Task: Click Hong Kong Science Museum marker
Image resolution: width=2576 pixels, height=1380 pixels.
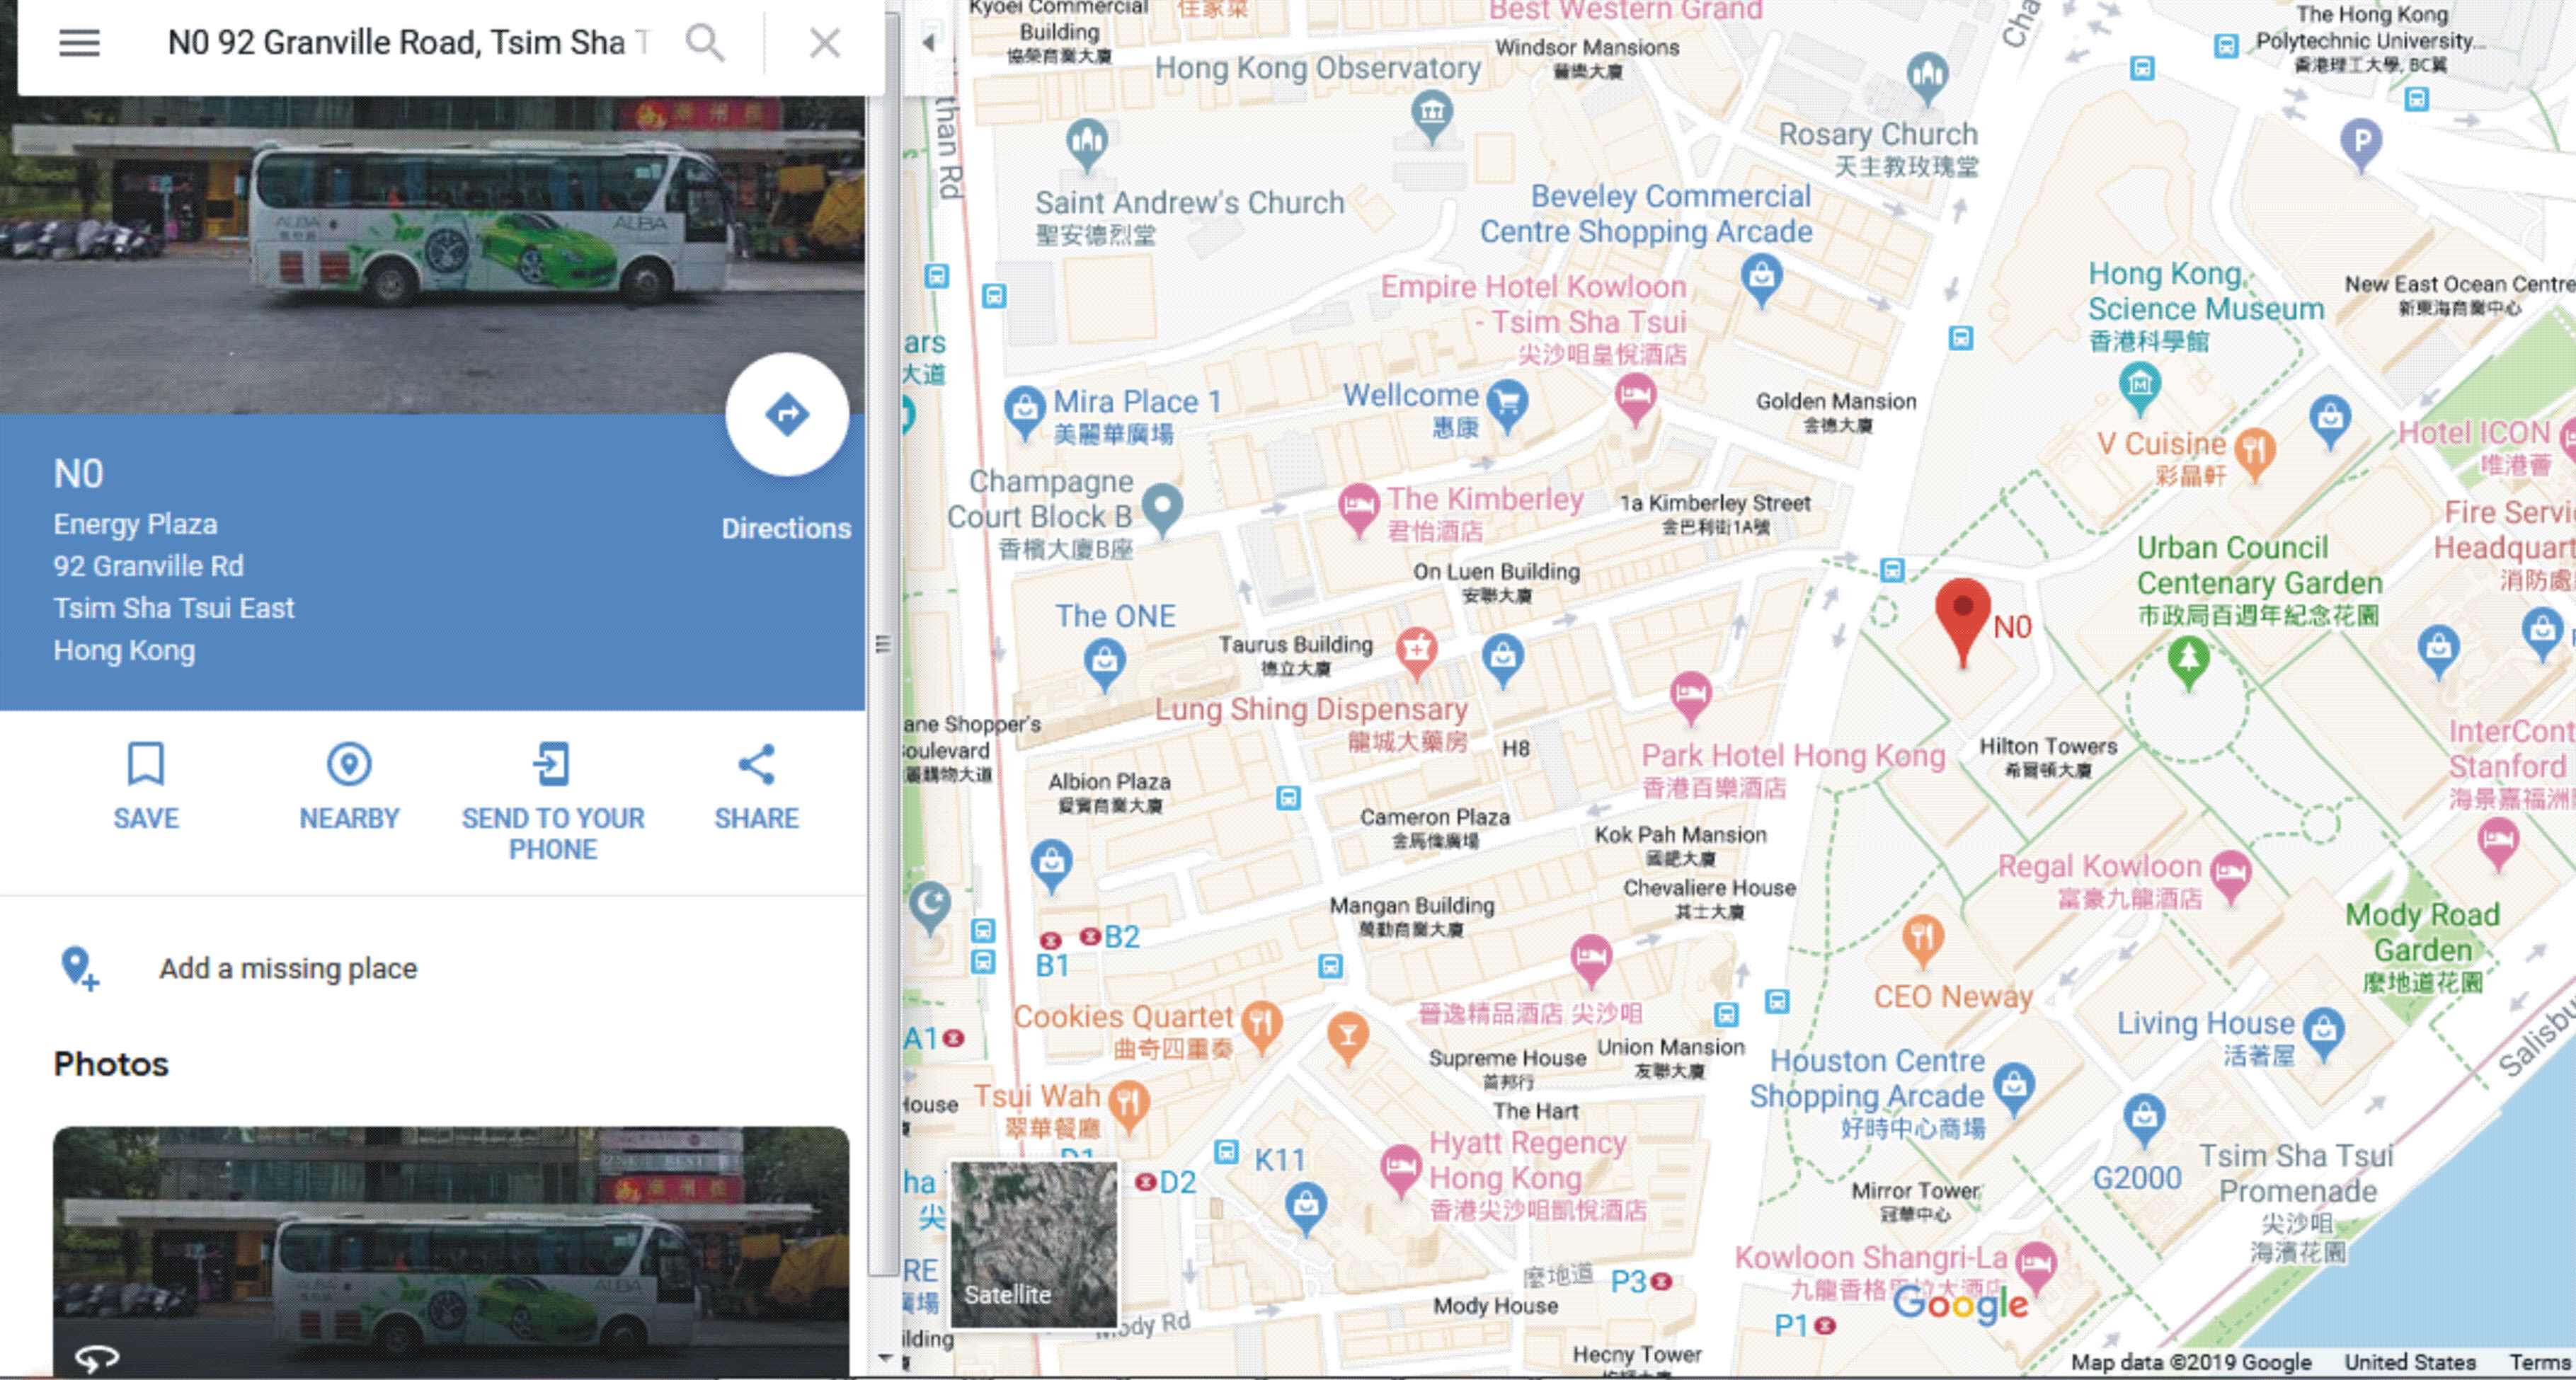Action: point(2139,388)
